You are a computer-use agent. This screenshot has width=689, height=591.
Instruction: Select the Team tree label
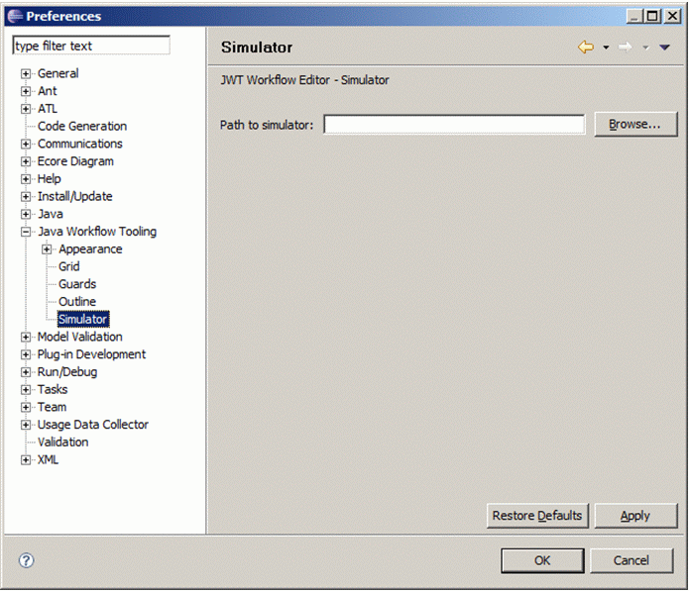pyautogui.click(x=52, y=407)
